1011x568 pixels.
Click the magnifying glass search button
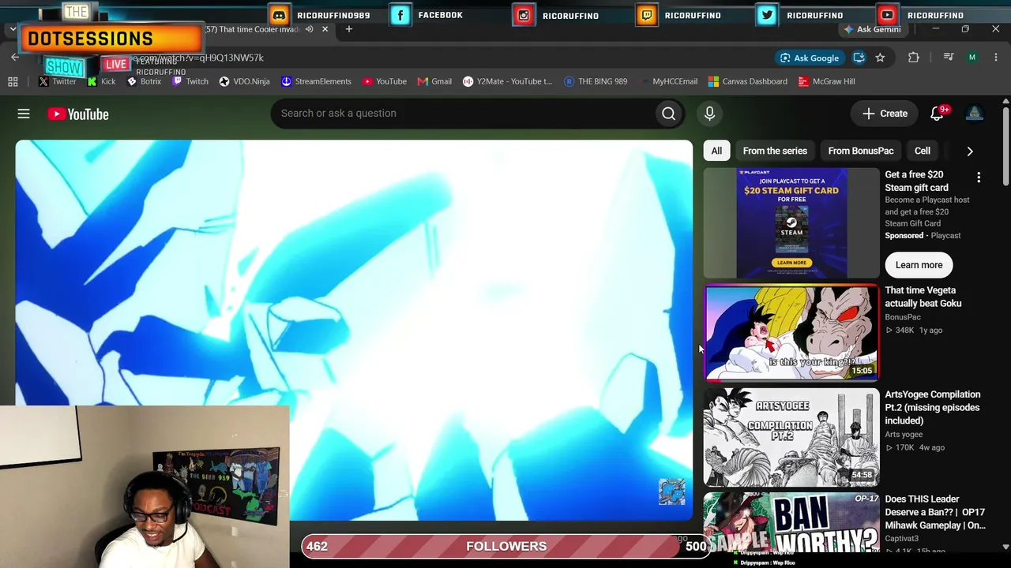tap(669, 114)
